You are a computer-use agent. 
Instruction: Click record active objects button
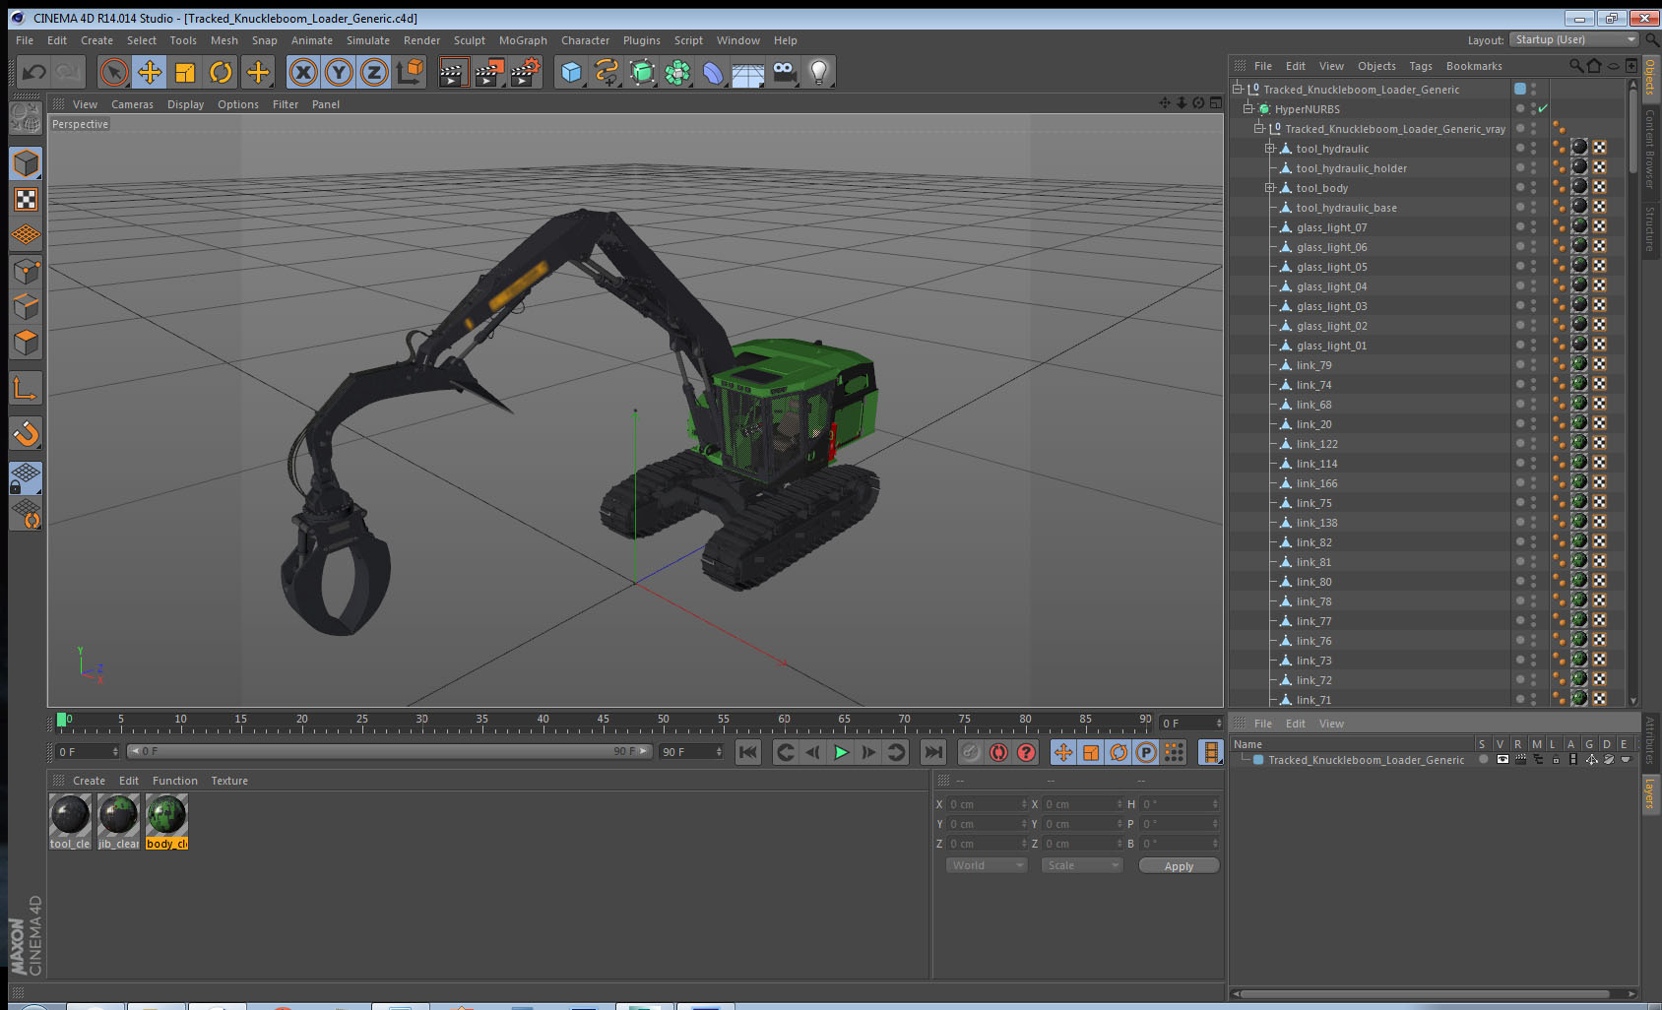click(971, 753)
